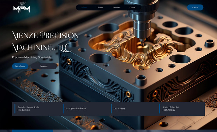Click the hero Services button beside Get a Quote

click(x=44, y=66)
